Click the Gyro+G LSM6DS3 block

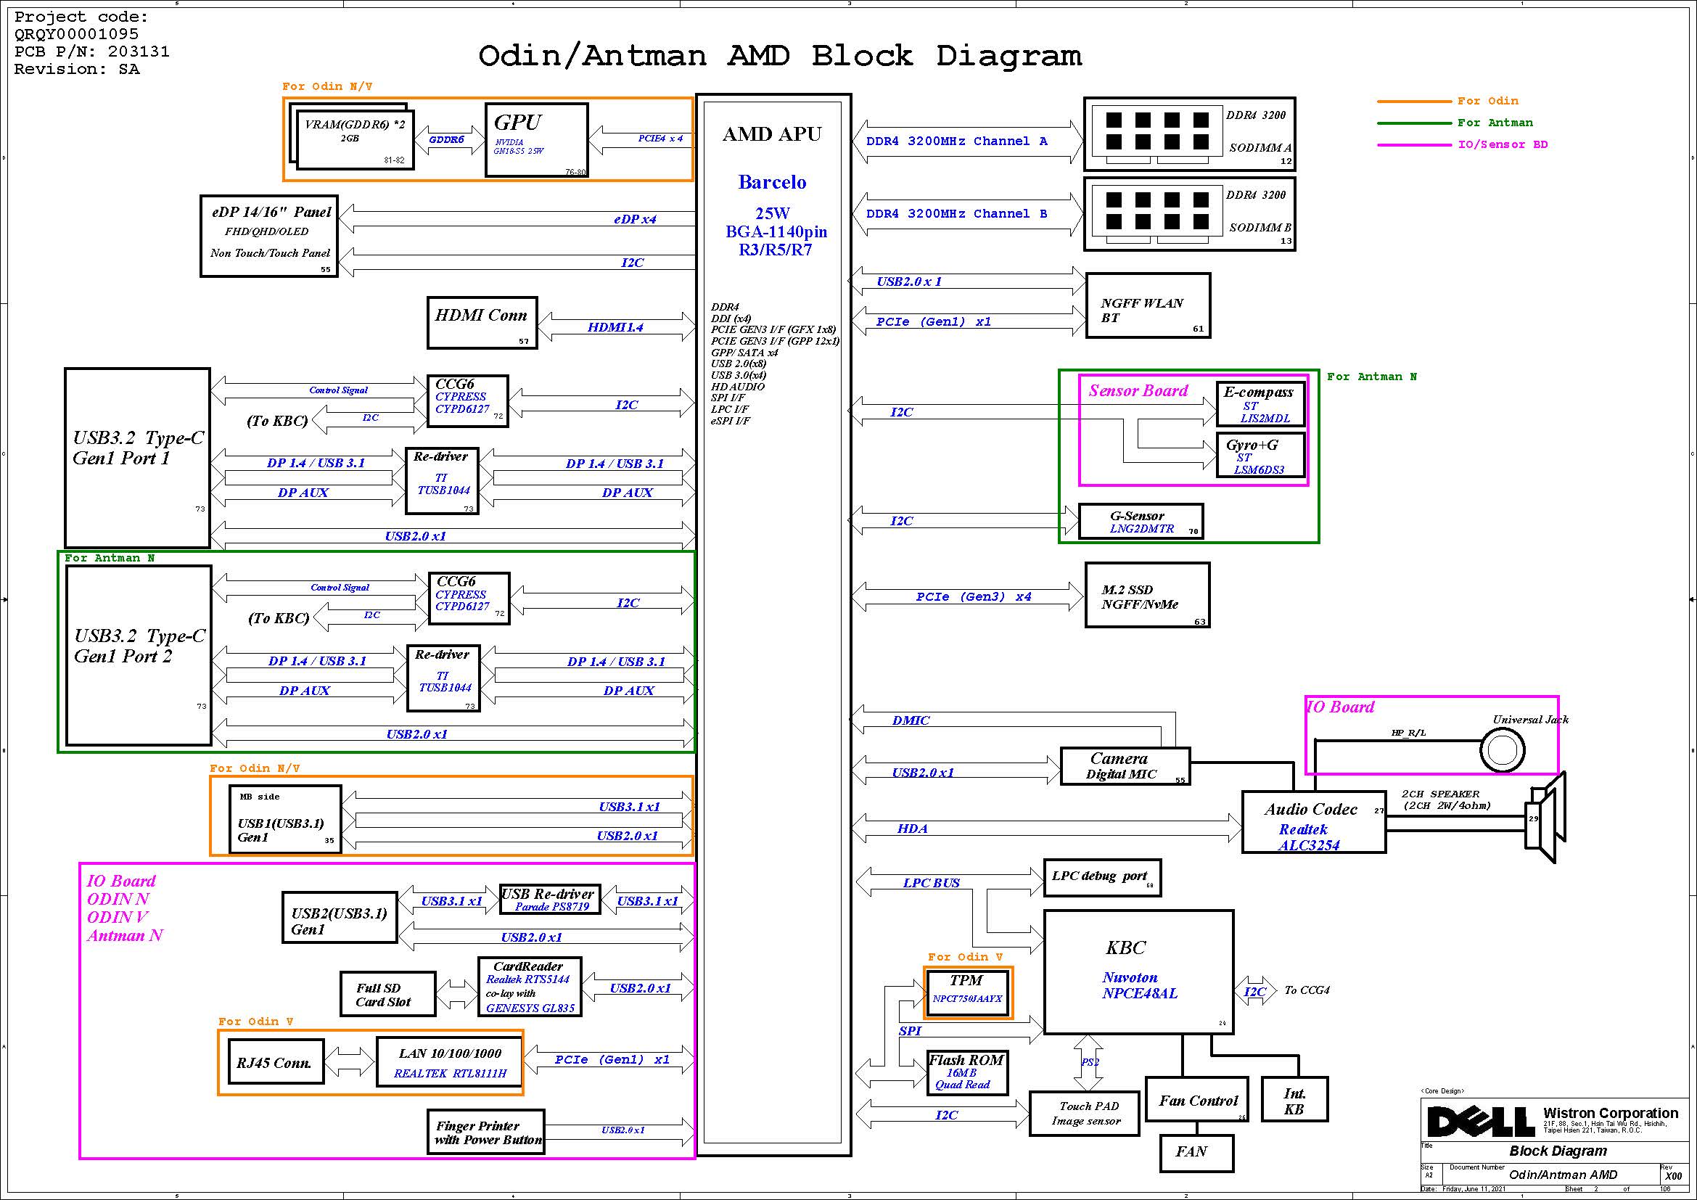1260,455
